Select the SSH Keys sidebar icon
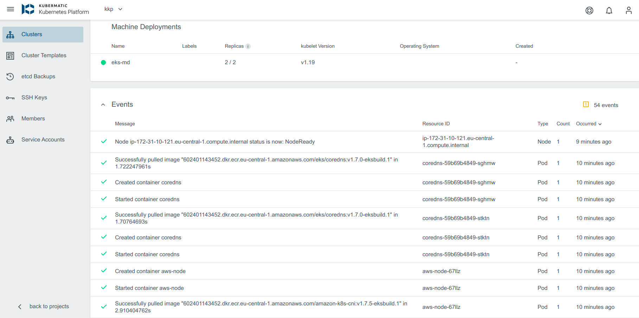Image resolution: width=639 pixels, height=318 pixels. pos(10,97)
